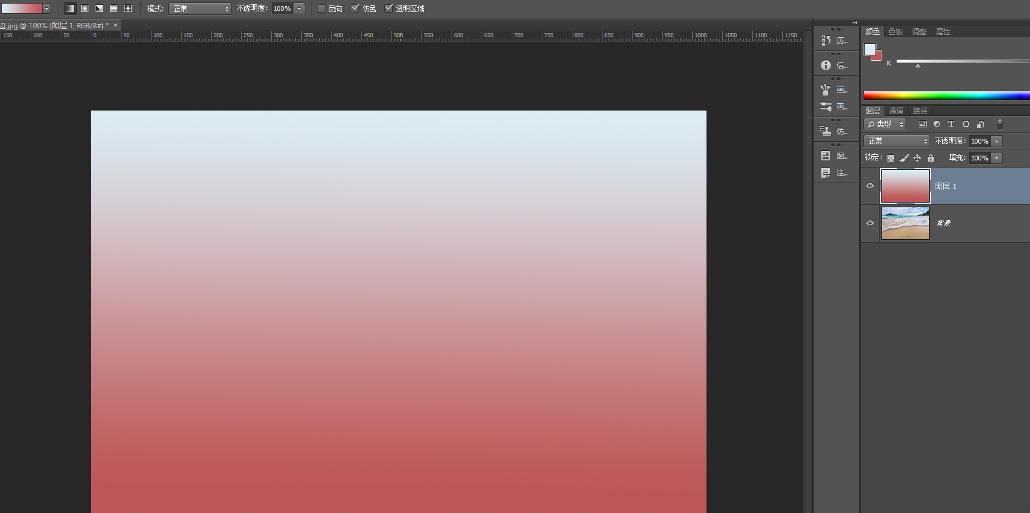
Task: Switch to the 图层 layers tab
Action: tap(872, 111)
